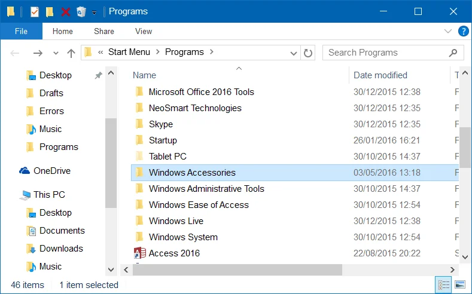Screen dimensions: 472x294
Task: Select Documents under This PC
Action: 62,231
